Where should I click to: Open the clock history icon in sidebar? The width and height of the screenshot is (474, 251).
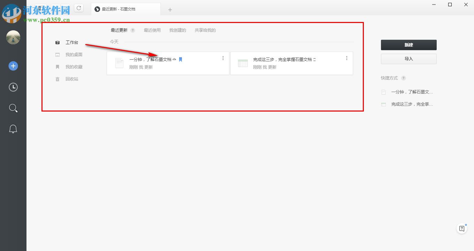tap(13, 87)
